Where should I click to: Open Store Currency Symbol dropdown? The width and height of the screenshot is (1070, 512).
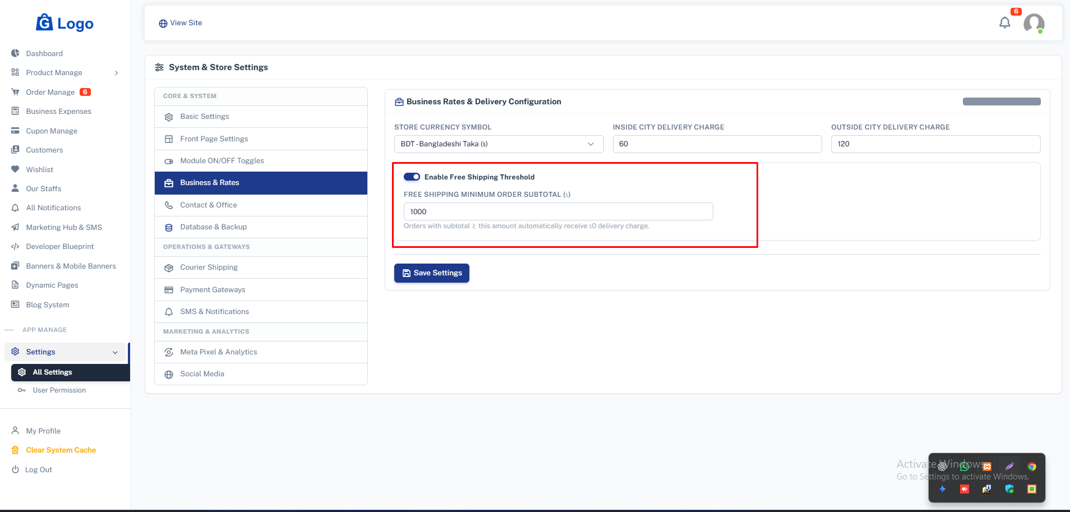499,144
